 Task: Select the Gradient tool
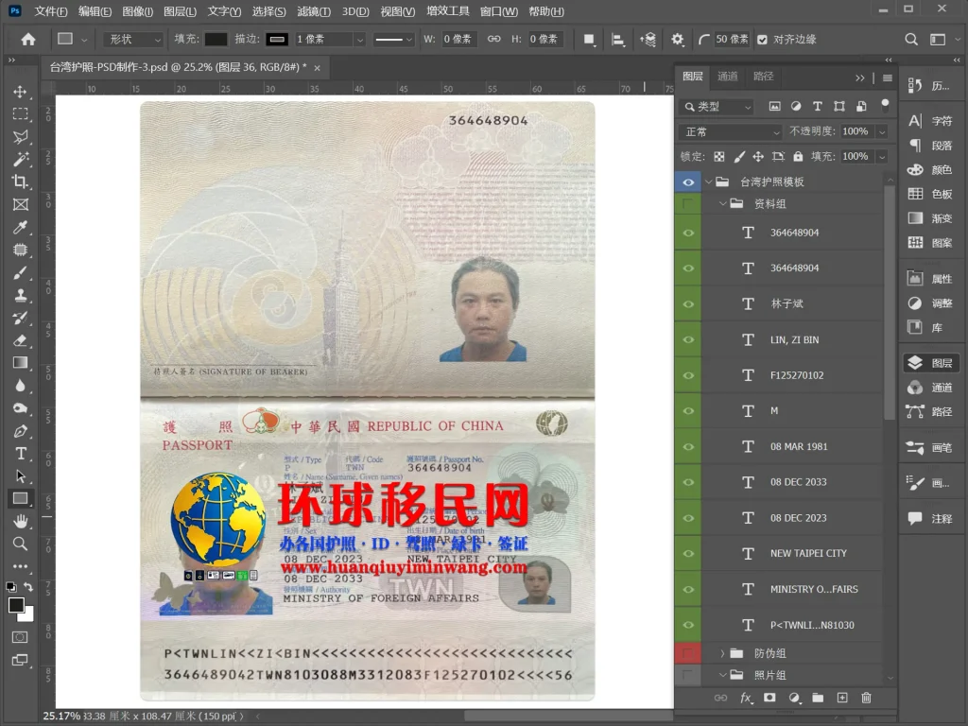coord(21,363)
